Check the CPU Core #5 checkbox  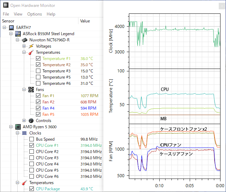tap(32, 170)
